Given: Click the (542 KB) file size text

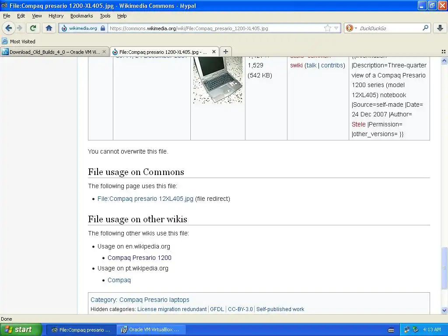Looking at the screenshot, I should [x=260, y=75].
